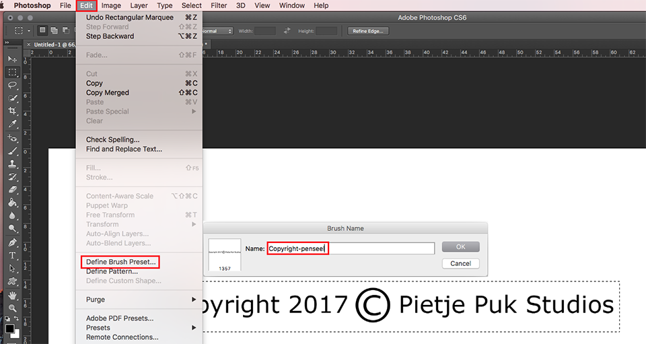Screen dimensions: 646x344
Task: Focus the Height field in options bar
Action: 326,31
